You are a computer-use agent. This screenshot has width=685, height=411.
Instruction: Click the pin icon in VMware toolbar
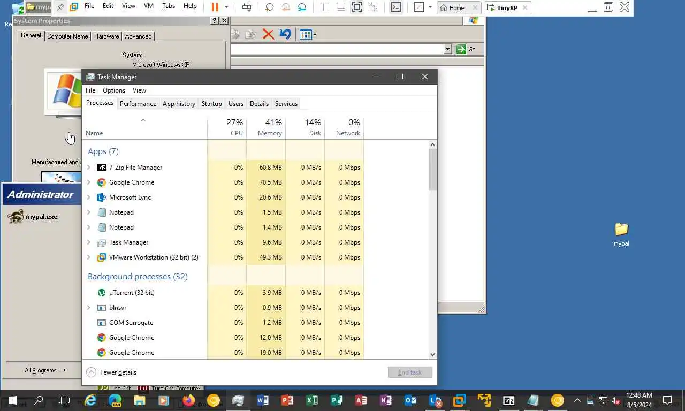coord(60,7)
